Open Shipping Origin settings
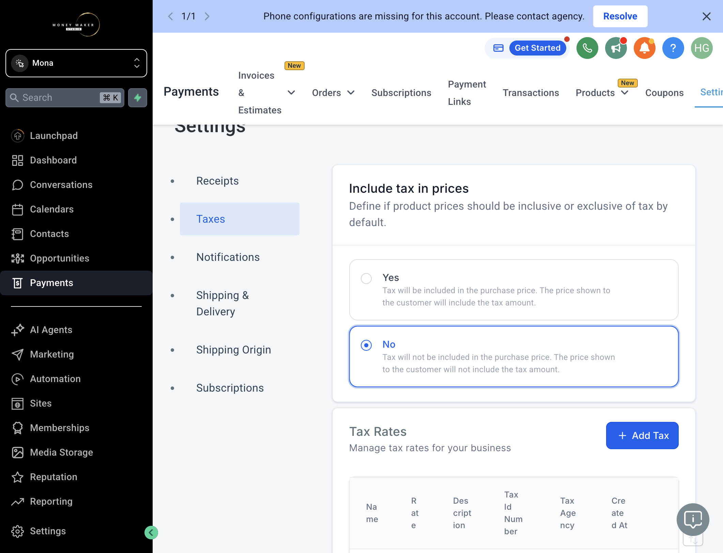This screenshot has height=553, width=723. pos(240,350)
